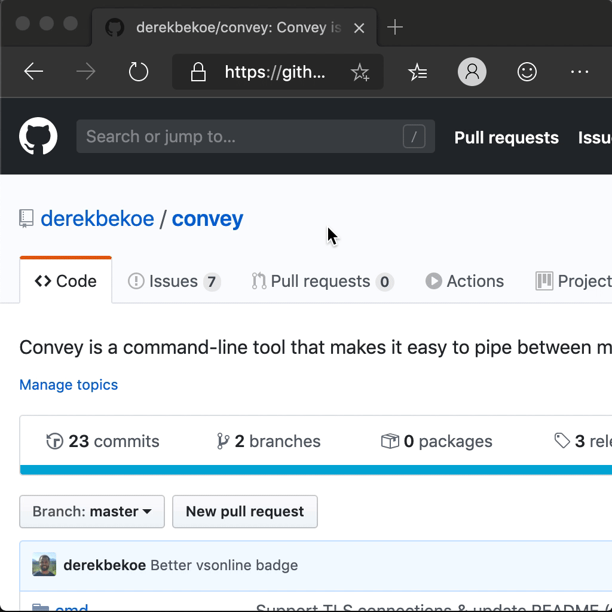Open the derekbekoe owner link
The height and width of the screenshot is (612, 612).
tap(97, 219)
